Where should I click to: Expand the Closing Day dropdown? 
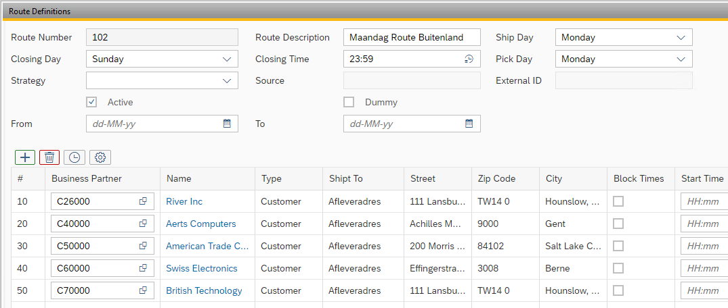(x=227, y=59)
